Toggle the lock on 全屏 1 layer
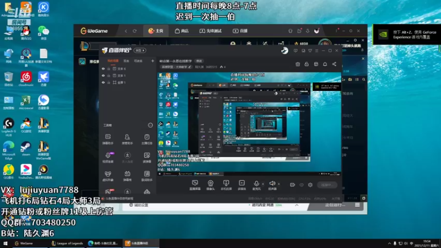The width and height of the screenshot is (441, 248). (109, 82)
